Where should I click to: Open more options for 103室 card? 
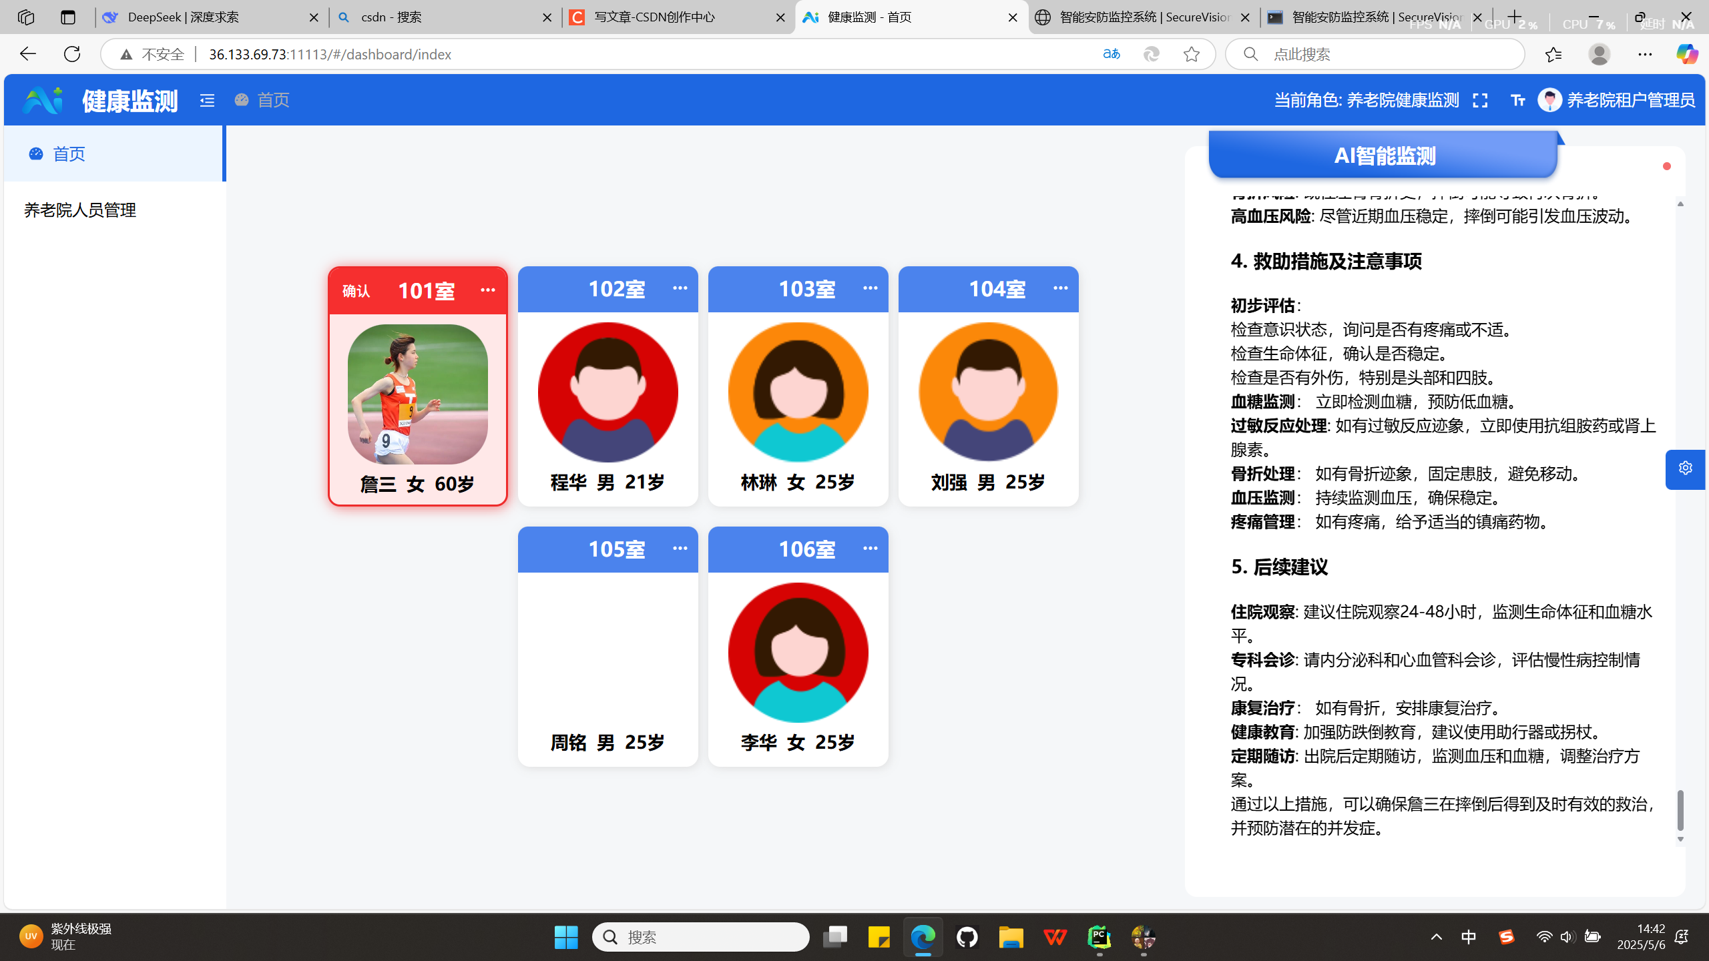(x=870, y=288)
